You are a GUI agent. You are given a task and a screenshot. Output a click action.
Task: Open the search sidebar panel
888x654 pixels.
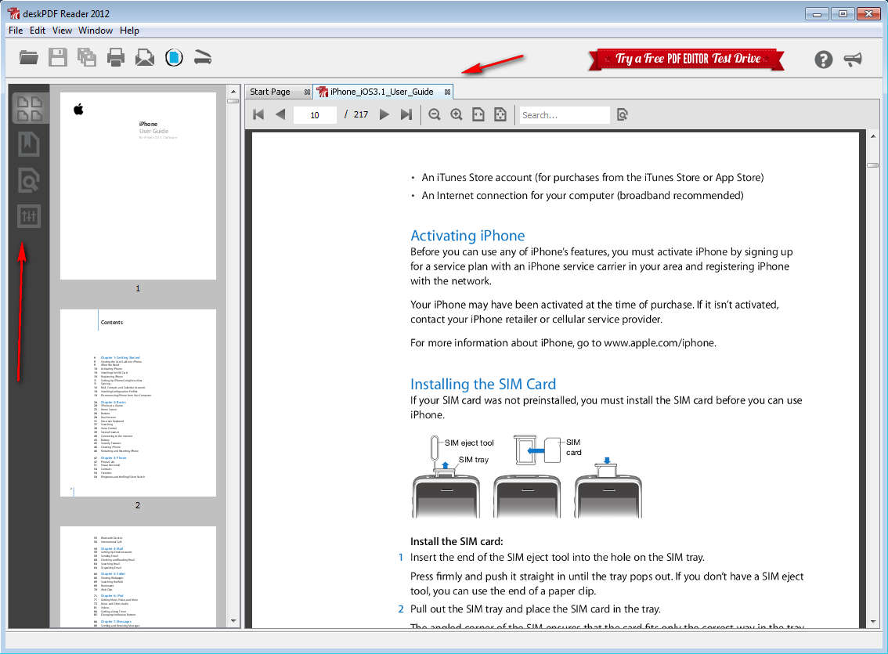[x=29, y=181]
